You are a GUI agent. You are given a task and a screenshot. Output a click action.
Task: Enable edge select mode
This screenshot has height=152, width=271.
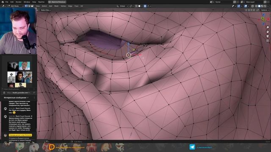coord(29,6)
